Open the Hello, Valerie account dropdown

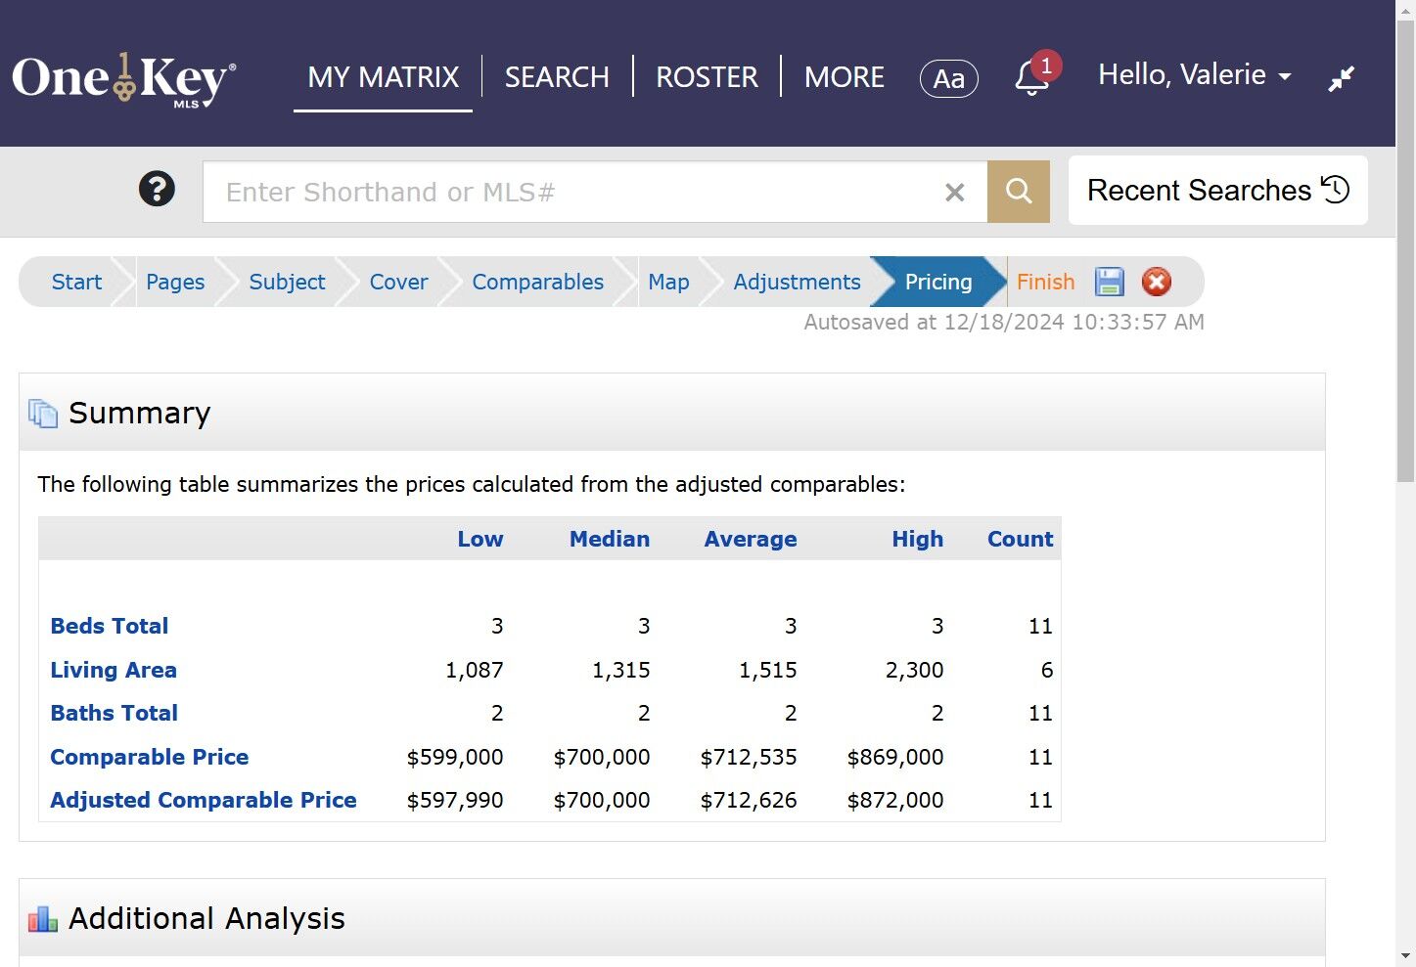point(1194,74)
